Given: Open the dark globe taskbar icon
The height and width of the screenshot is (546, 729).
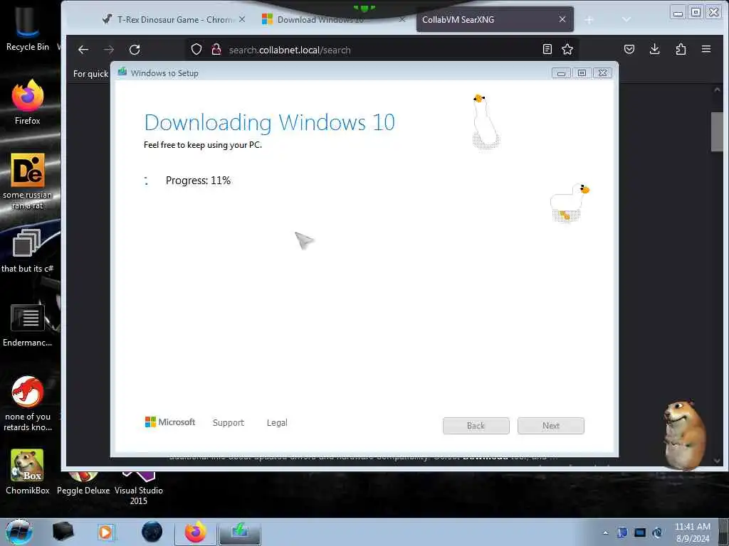Looking at the screenshot, I should tap(152, 532).
